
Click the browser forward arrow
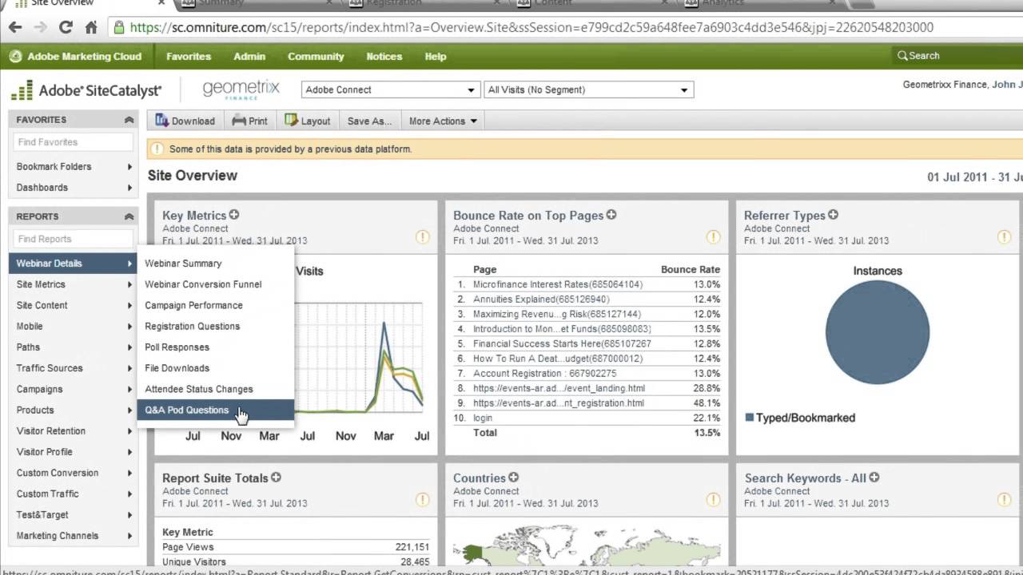40,27
